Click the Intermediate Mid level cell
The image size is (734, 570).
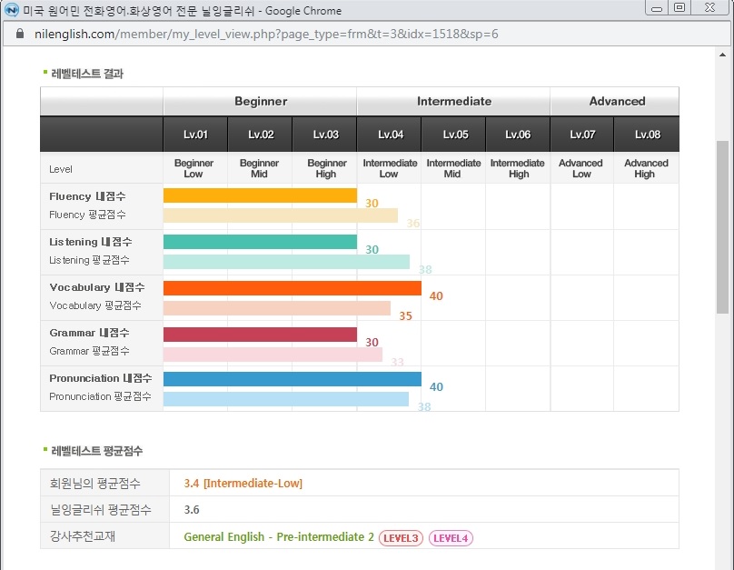tap(453, 168)
